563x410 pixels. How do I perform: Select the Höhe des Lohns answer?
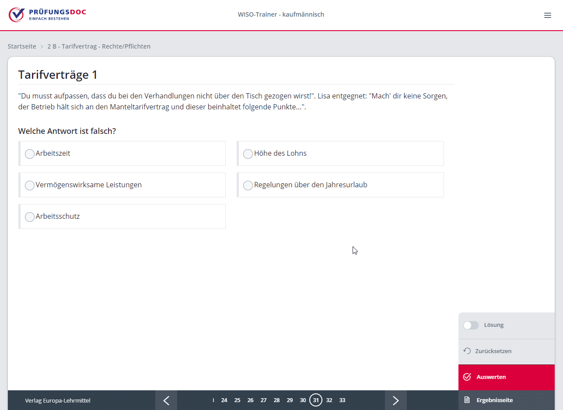point(248,154)
